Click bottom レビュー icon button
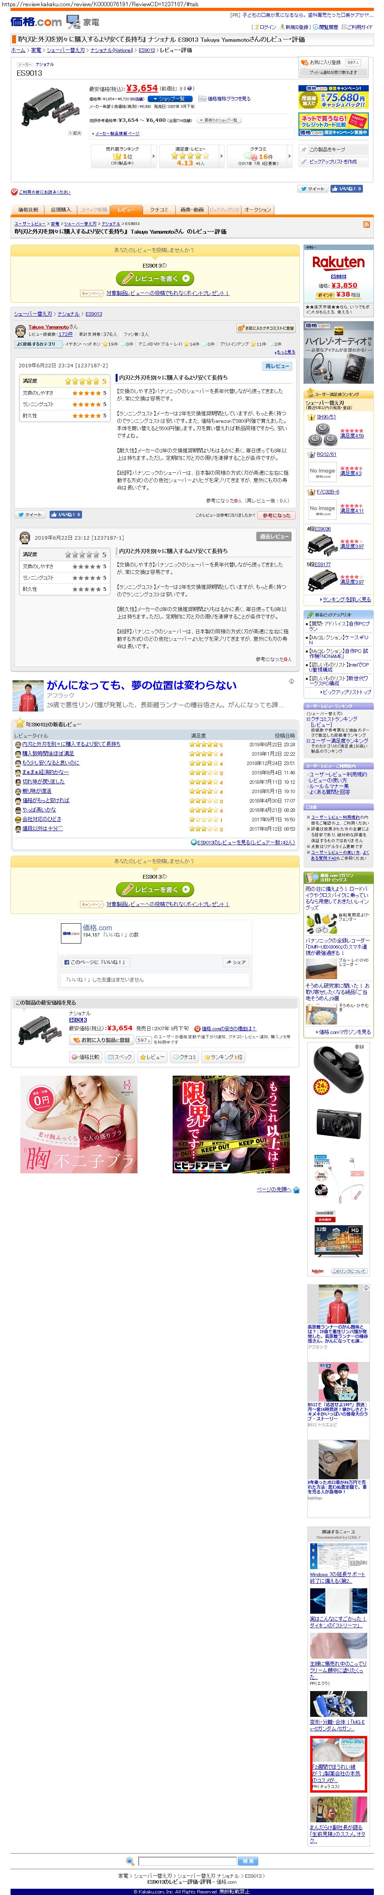This screenshot has width=384, height=1895. tap(152, 1057)
